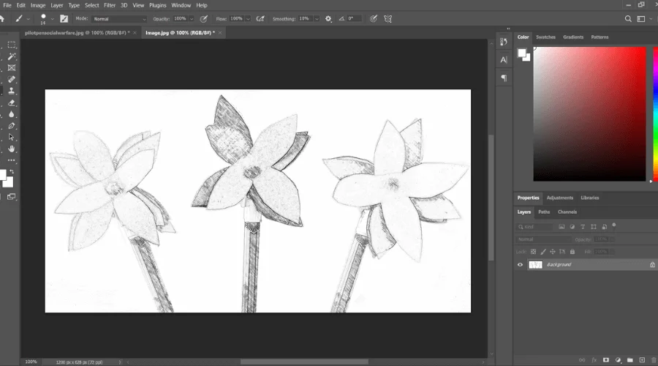
Task: Toggle adjustment layer filter in Layers
Action: (x=572, y=226)
